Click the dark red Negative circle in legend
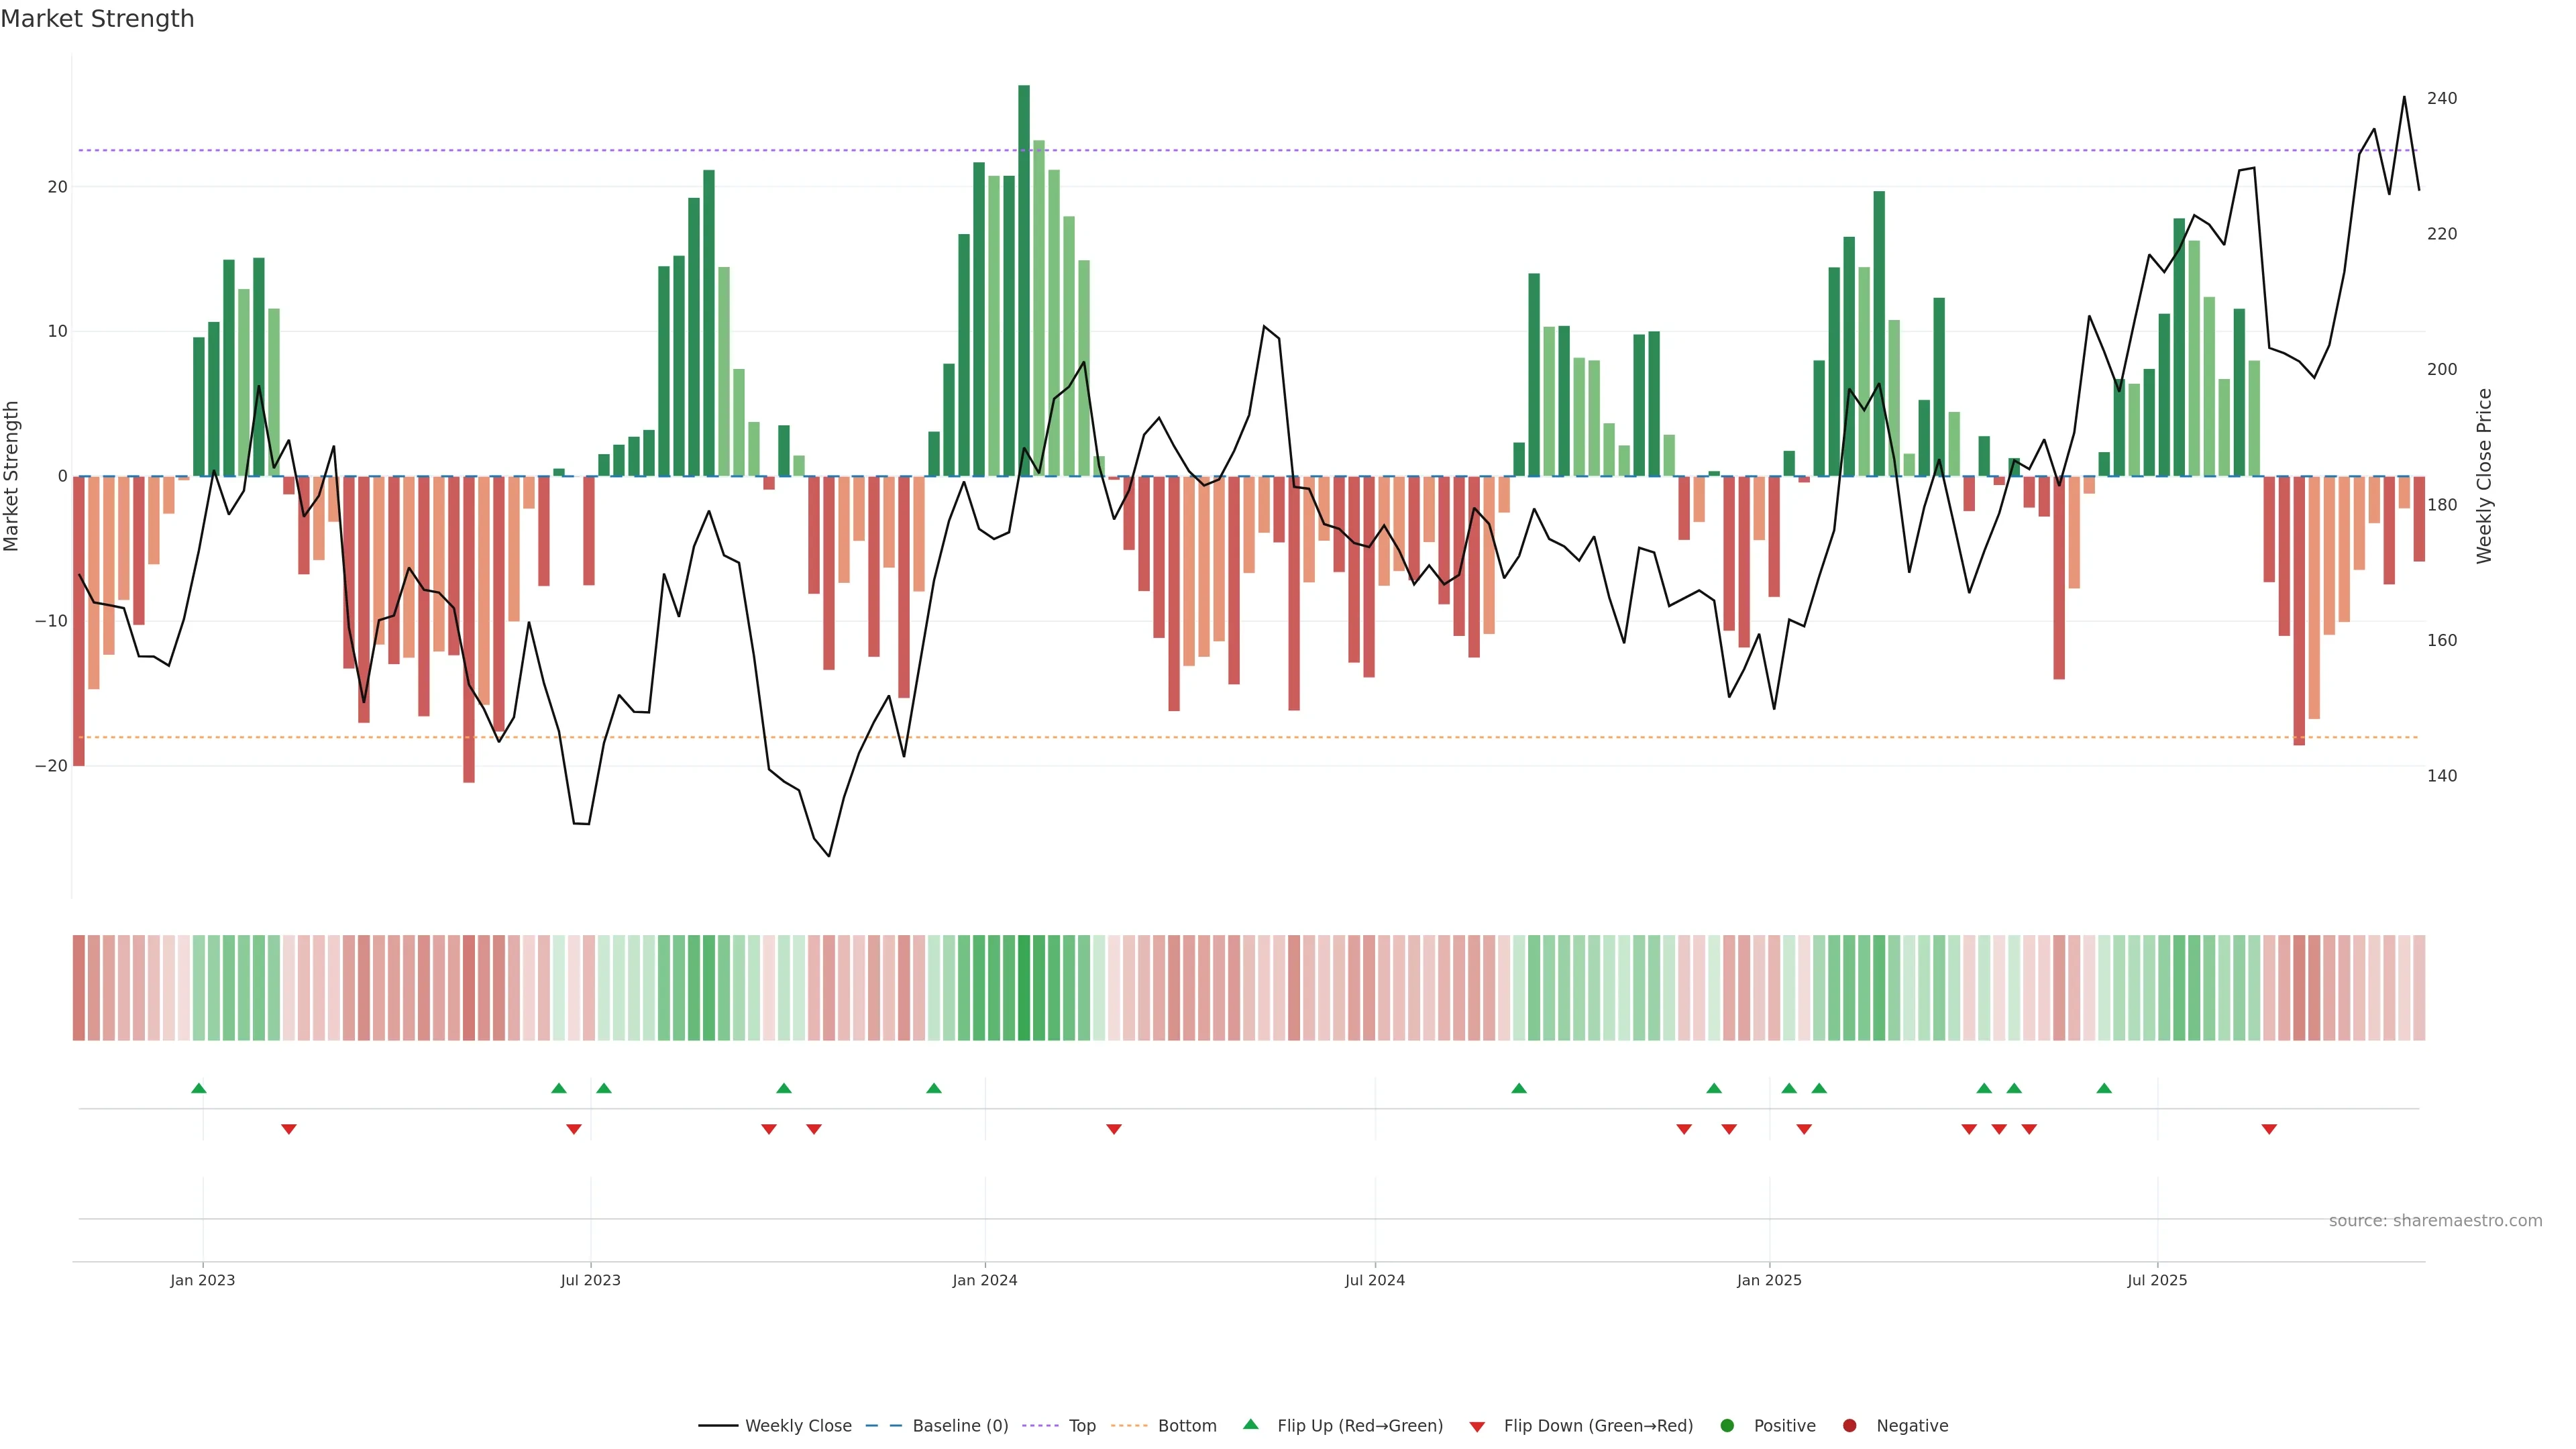The width and height of the screenshot is (2576, 1449). (1849, 1426)
